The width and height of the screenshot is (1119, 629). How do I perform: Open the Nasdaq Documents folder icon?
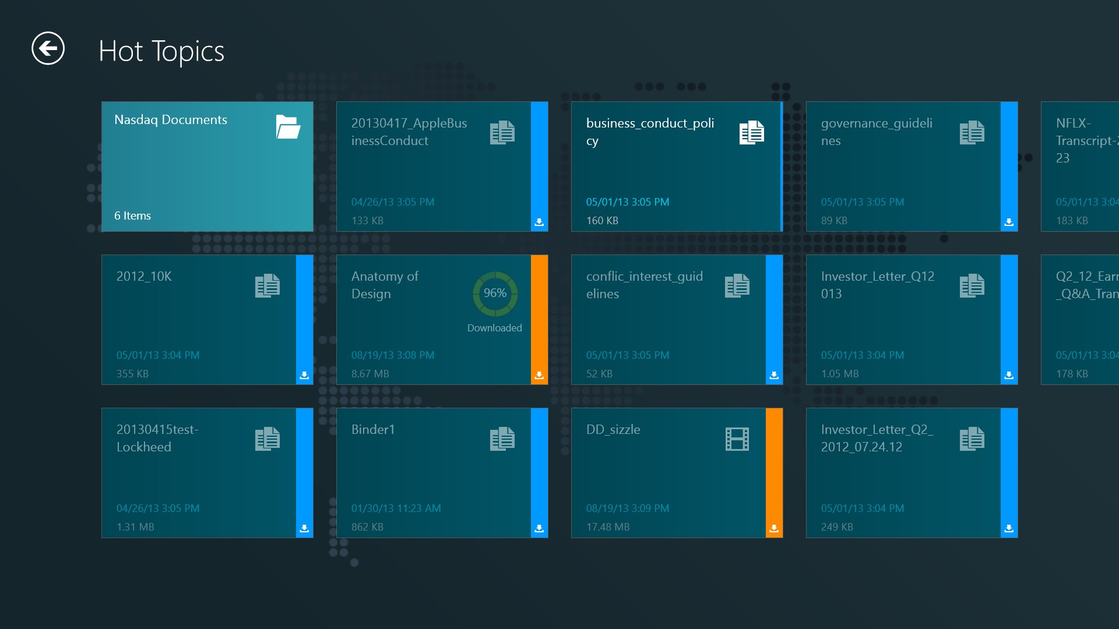coord(288,127)
